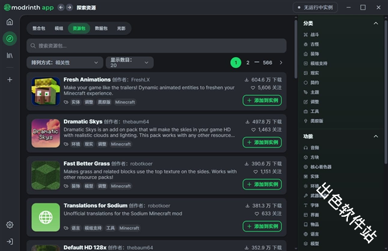Click the 字体 font feature icon
This screenshot has width=388, height=251.
point(306,206)
